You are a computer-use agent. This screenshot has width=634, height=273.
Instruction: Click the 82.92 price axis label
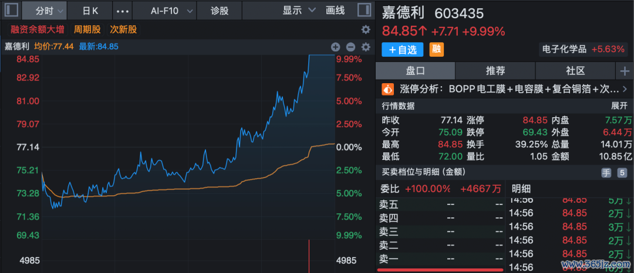coord(28,77)
